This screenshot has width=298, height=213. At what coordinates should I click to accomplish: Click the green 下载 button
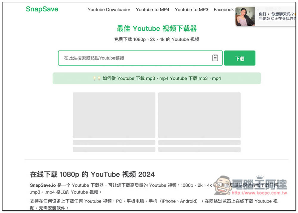pos(240,58)
